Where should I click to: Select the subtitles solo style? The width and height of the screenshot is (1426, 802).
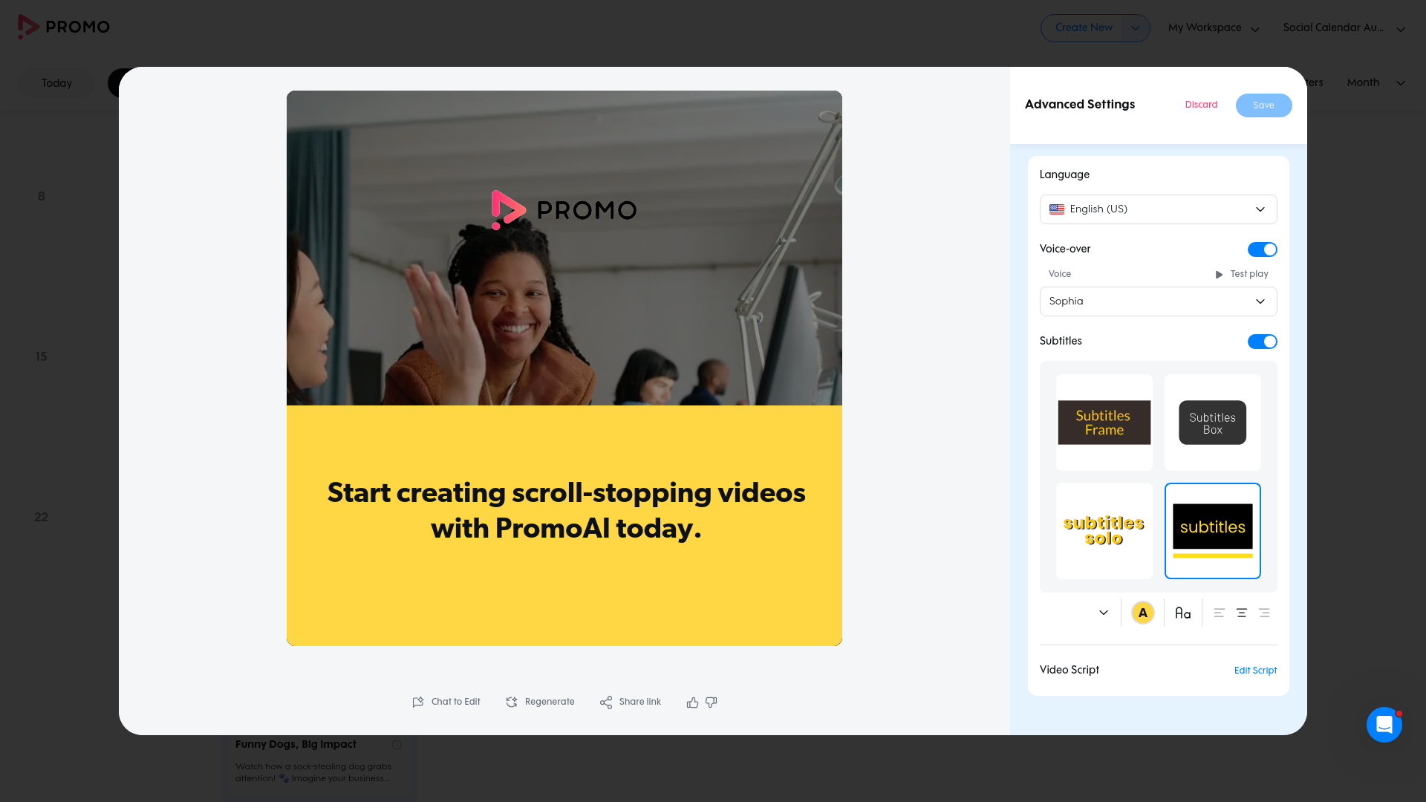click(x=1104, y=531)
